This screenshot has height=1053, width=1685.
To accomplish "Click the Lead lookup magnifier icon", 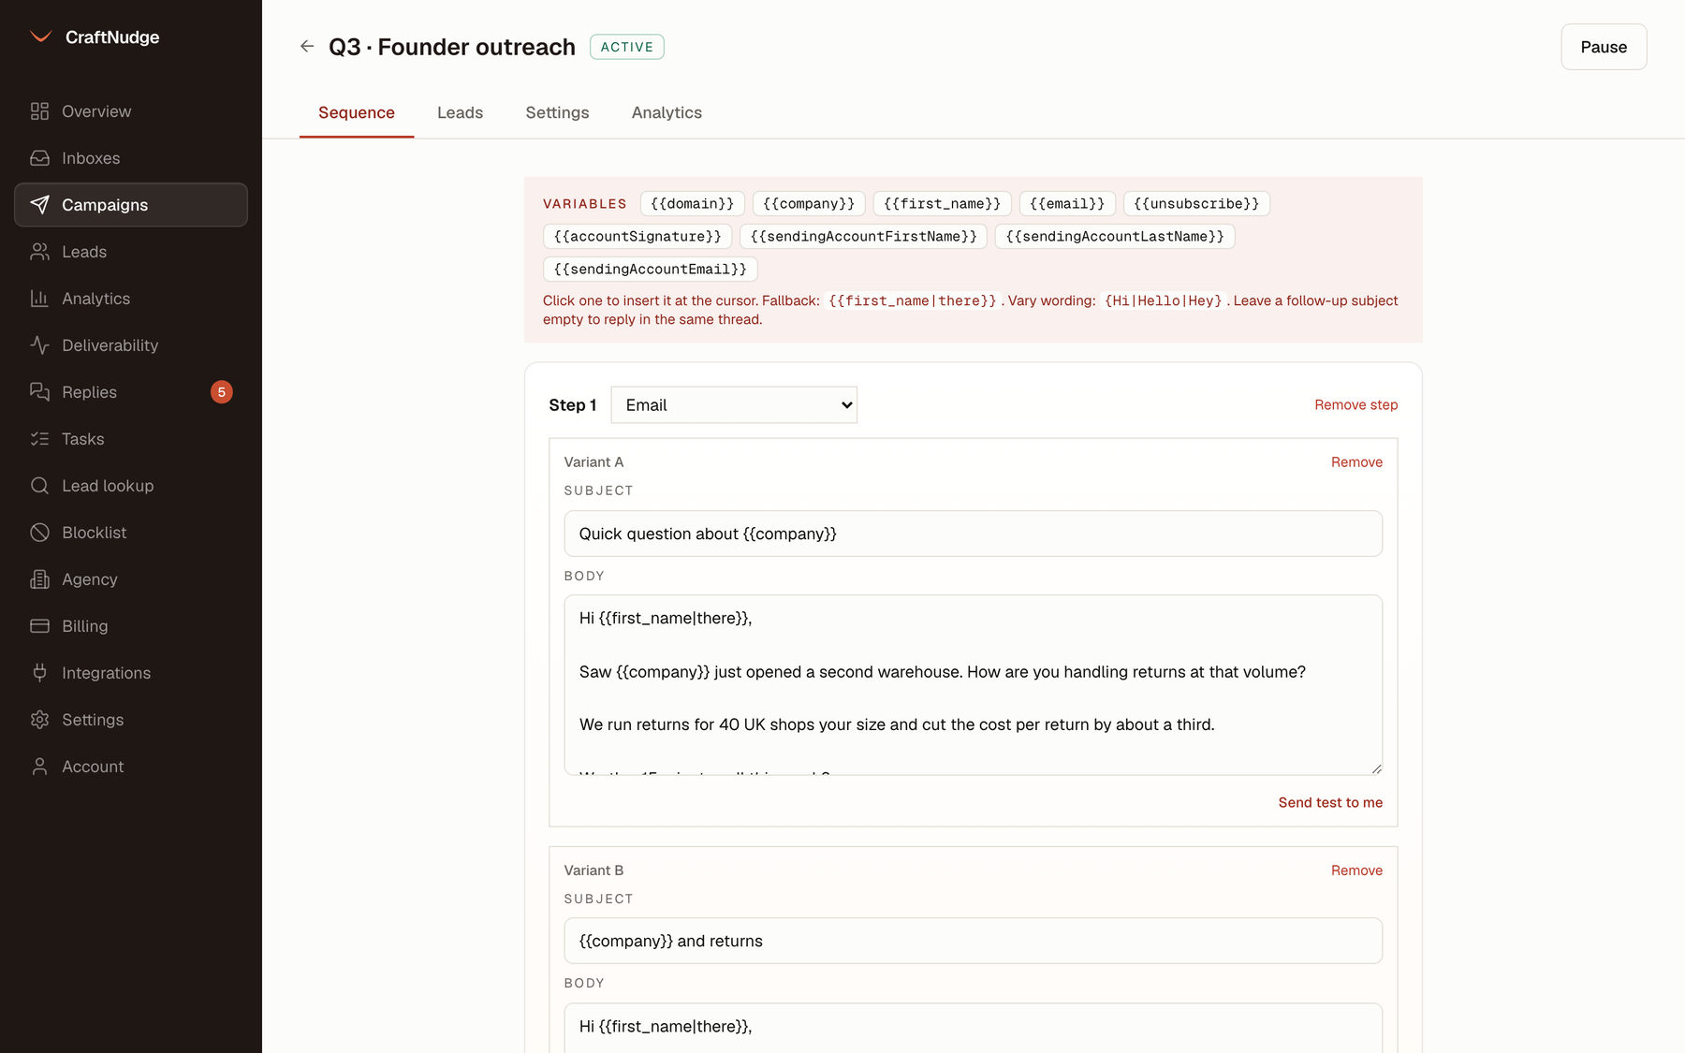I will [39, 486].
